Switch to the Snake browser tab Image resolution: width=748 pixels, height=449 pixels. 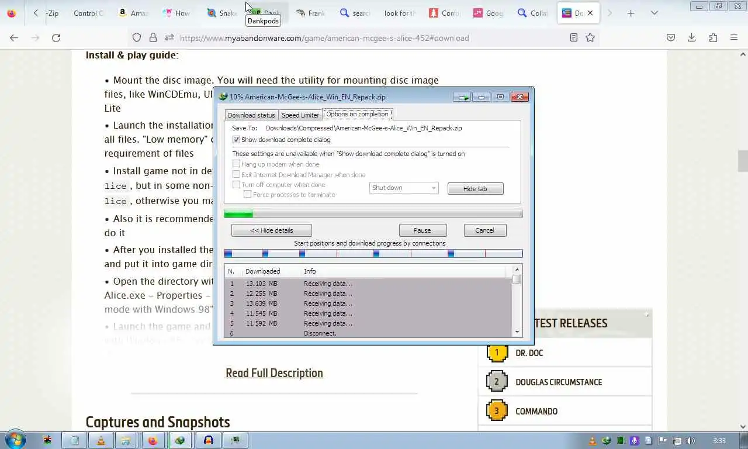point(222,13)
